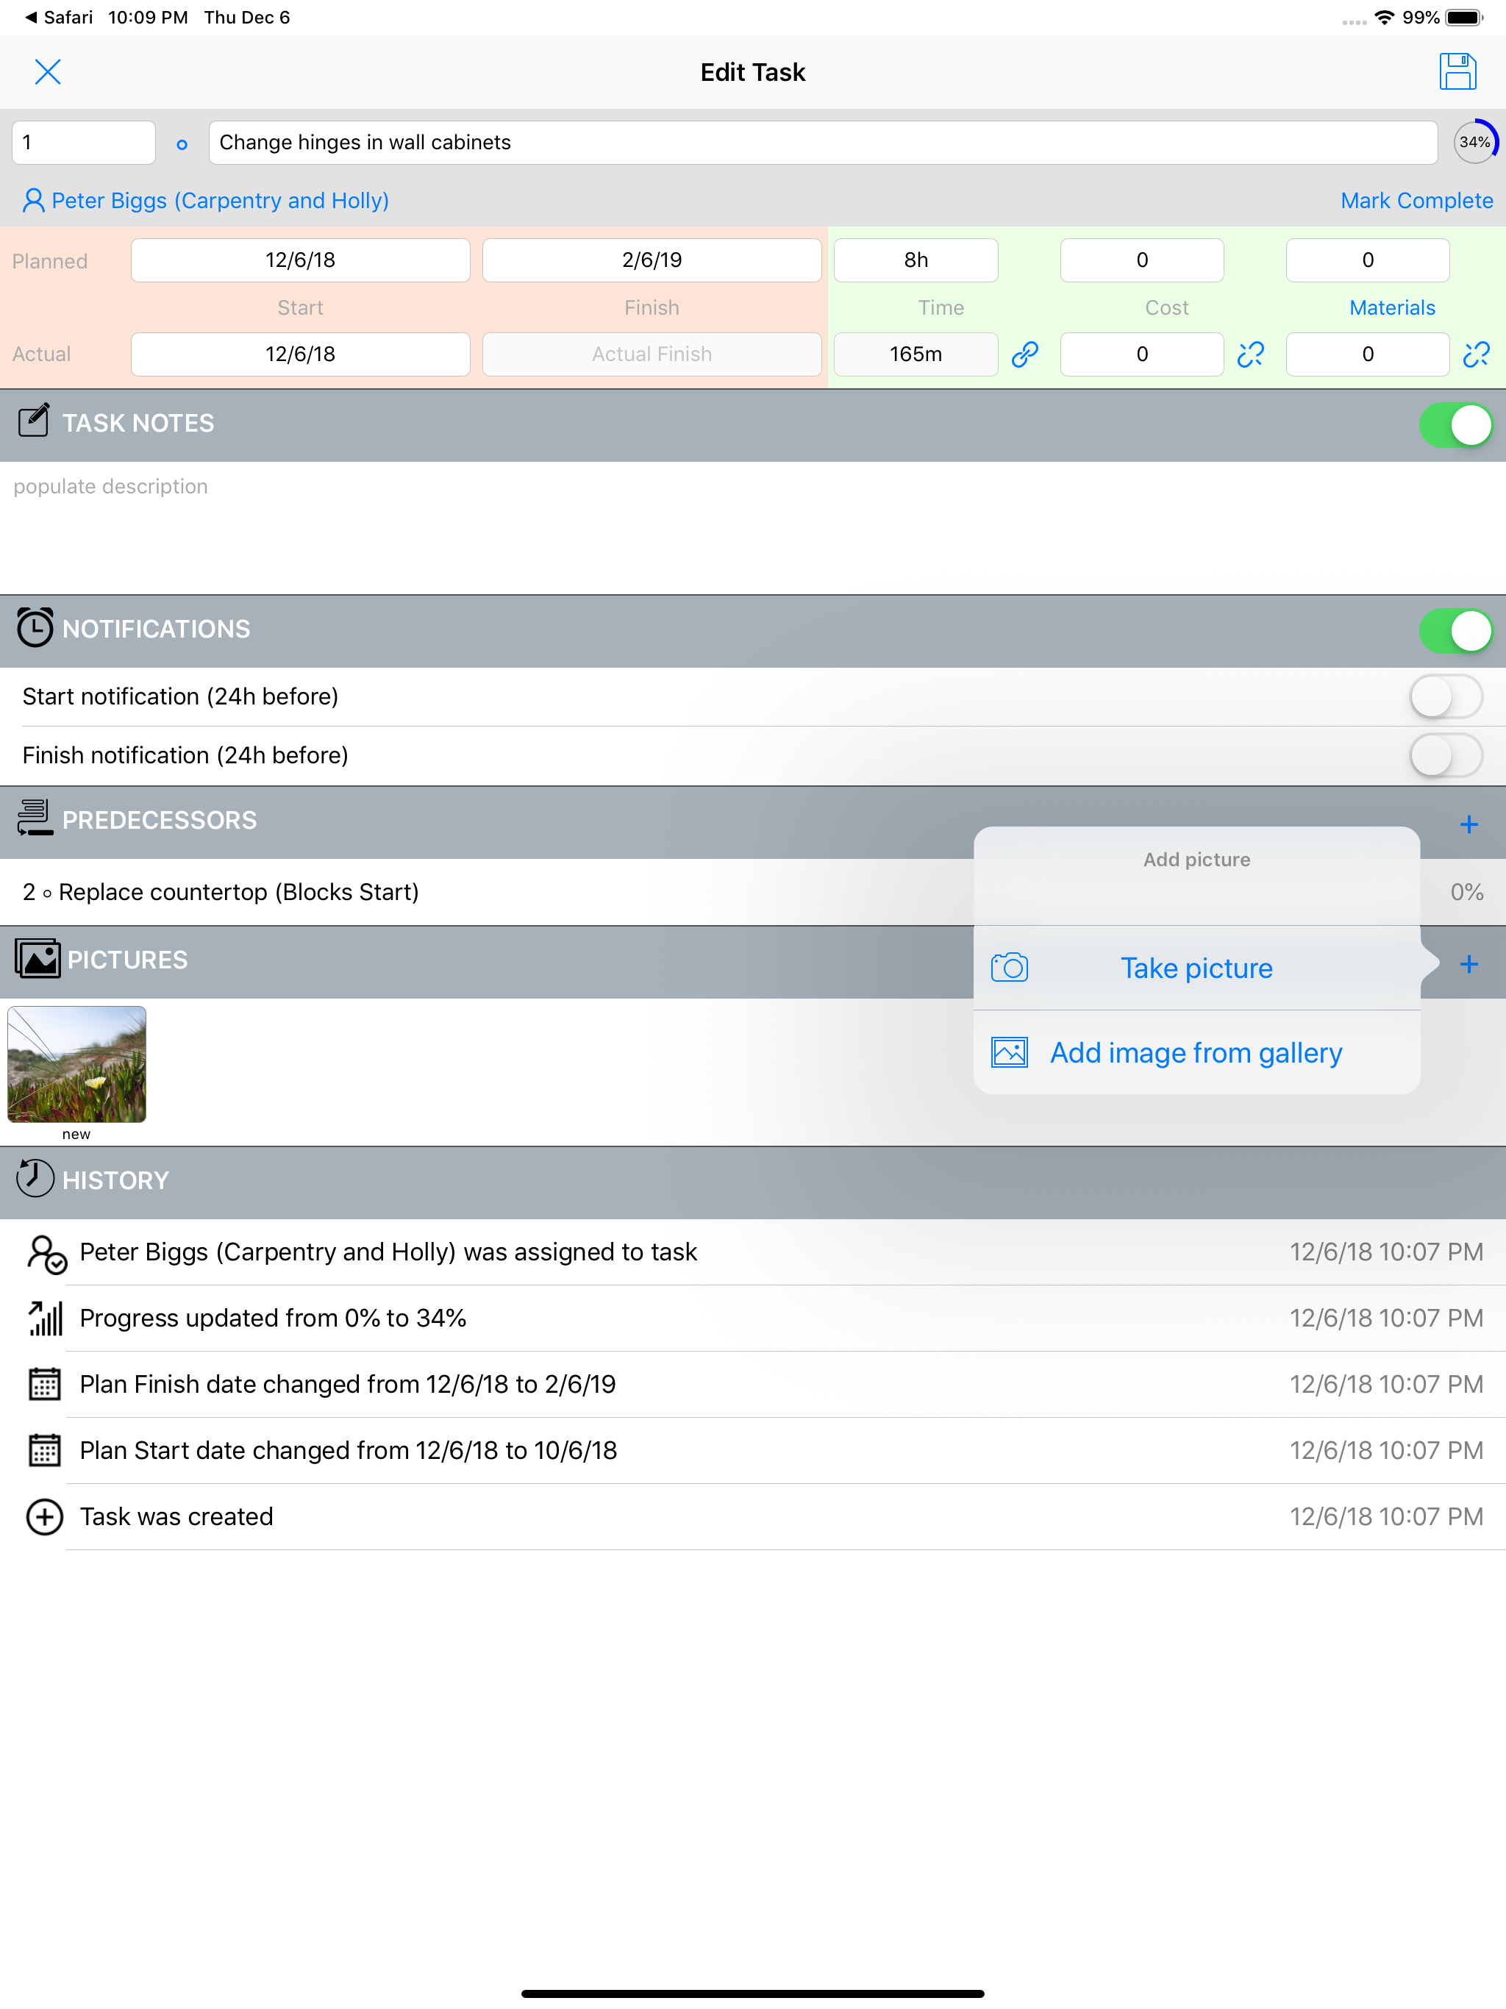Save task using the floppy disk icon
1506x2009 pixels.
pos(1458,72)
